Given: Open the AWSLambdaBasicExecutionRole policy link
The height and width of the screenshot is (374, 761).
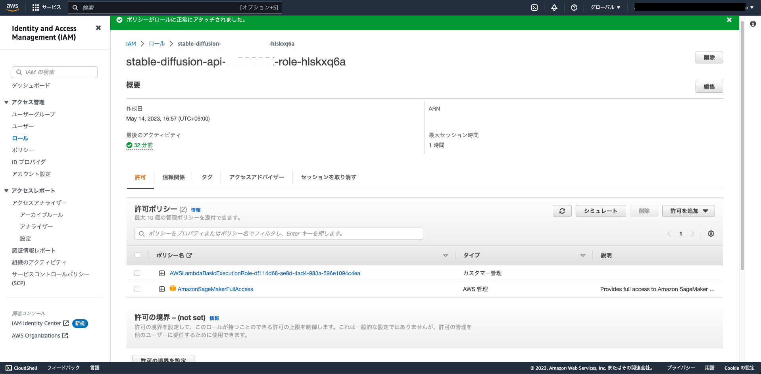Looking at the screenshot, I should coord(265,273).
